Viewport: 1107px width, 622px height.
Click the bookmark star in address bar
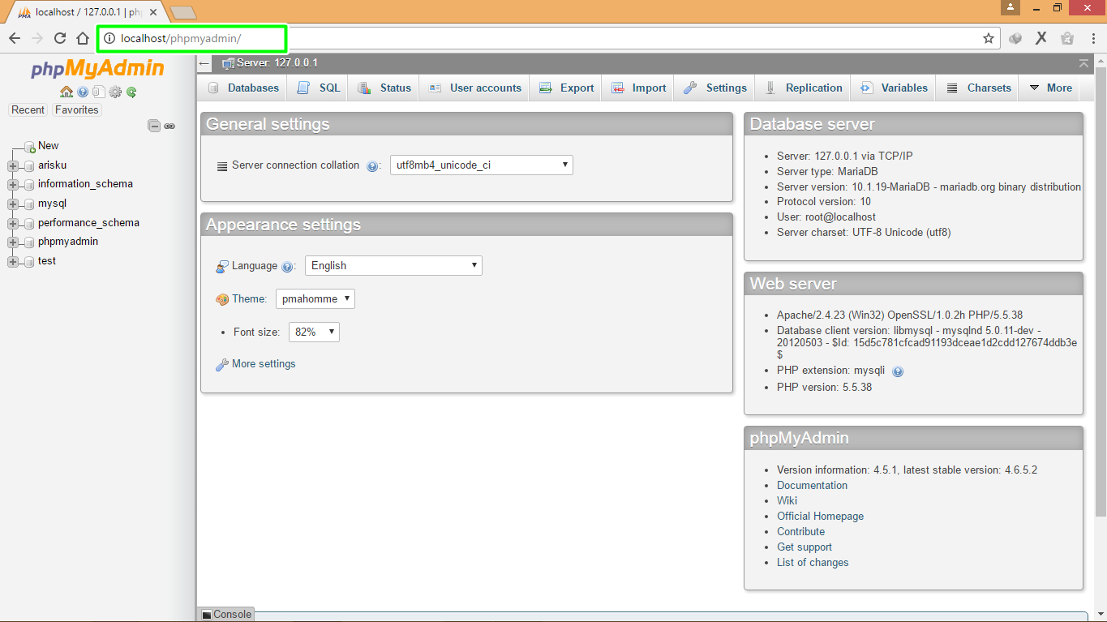click(988, 37)
